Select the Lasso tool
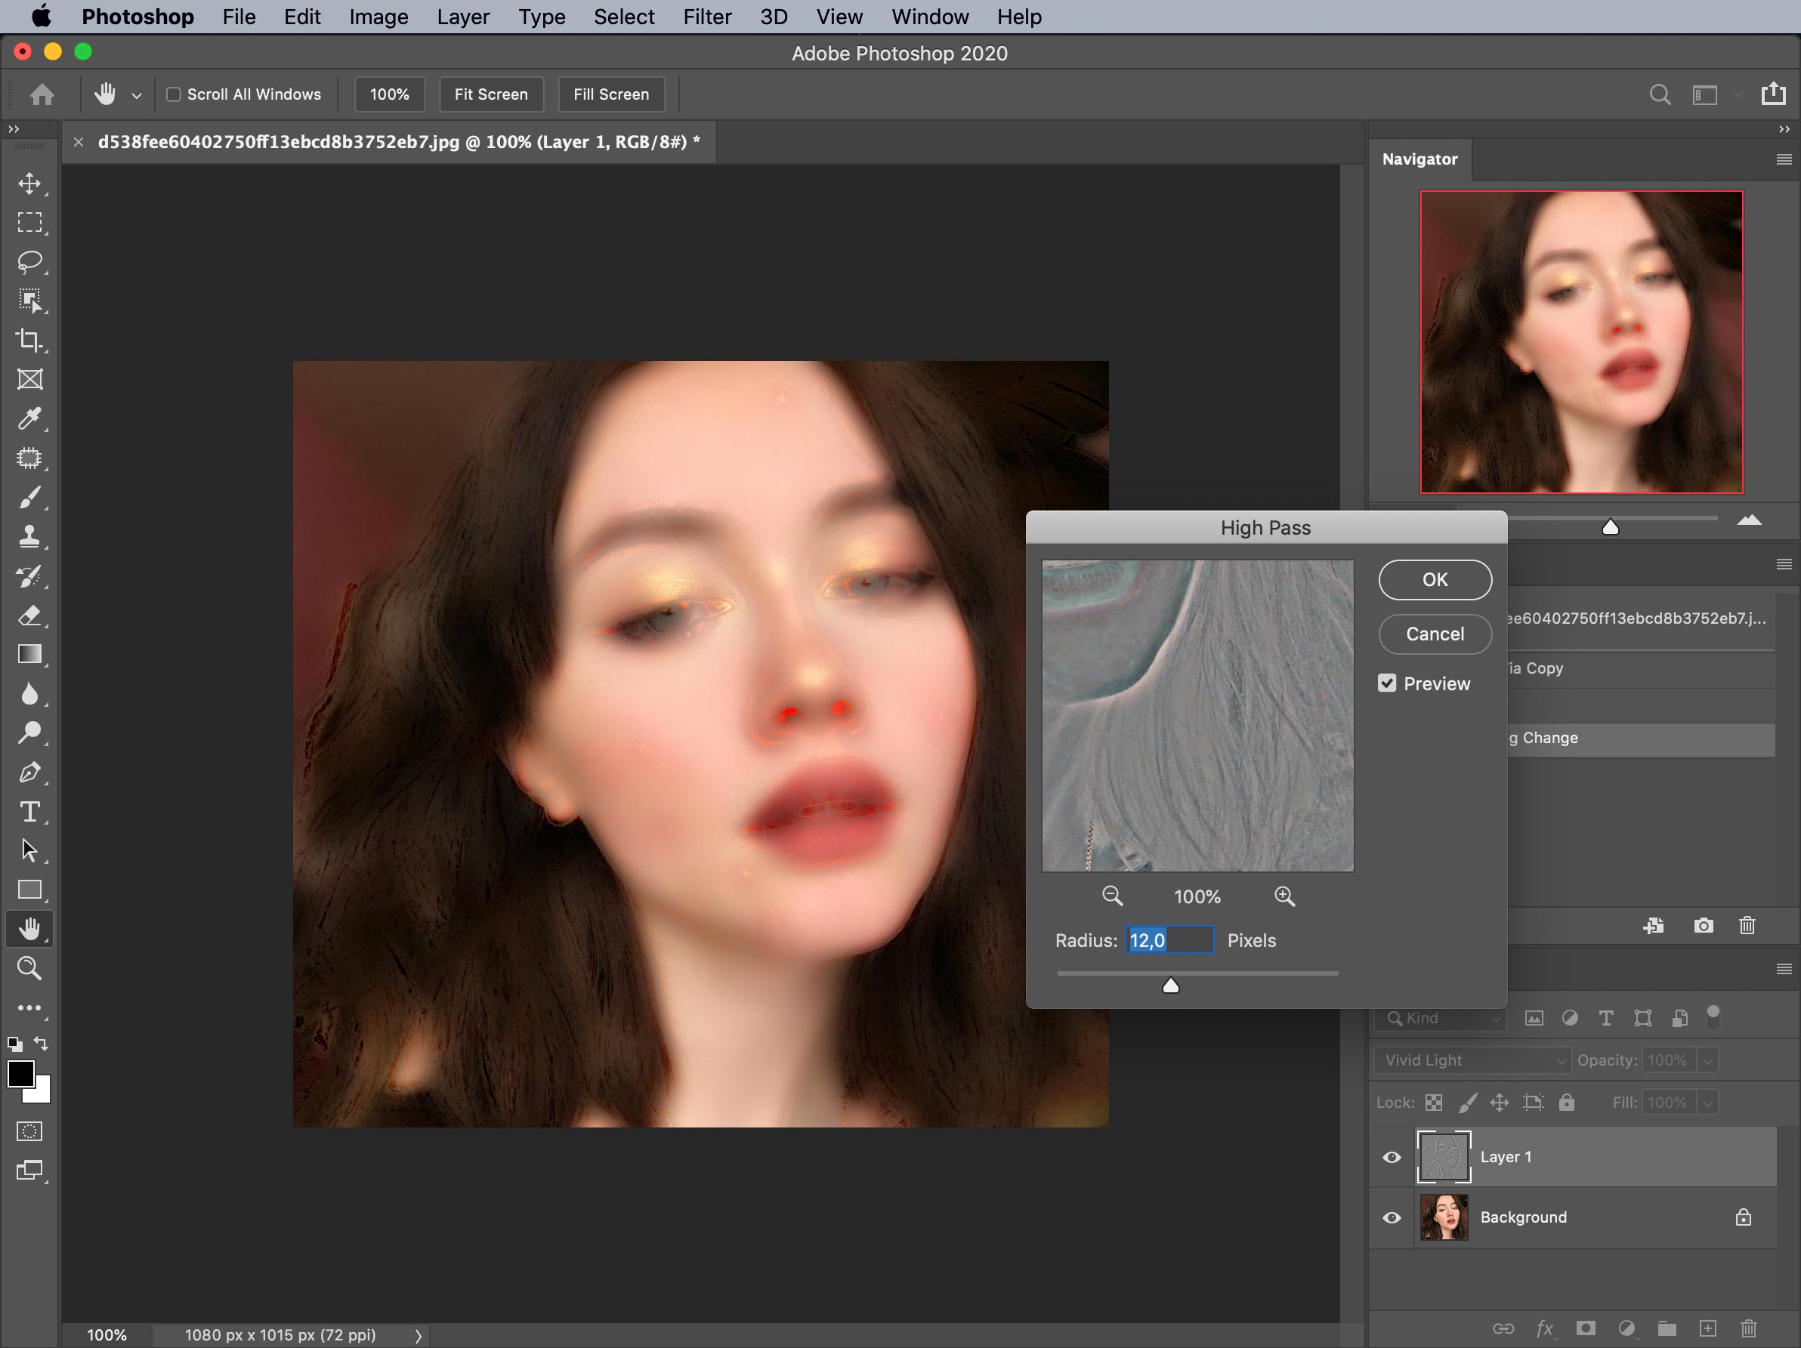 click(30, 261)
